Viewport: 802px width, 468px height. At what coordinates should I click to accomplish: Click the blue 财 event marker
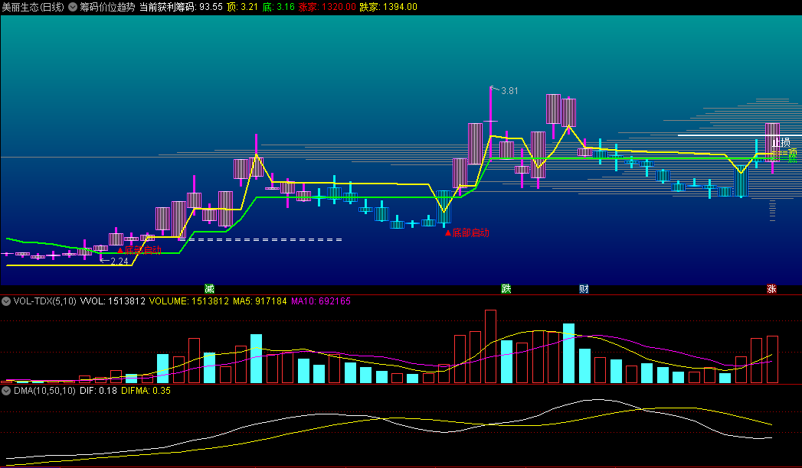click(584, 289)
